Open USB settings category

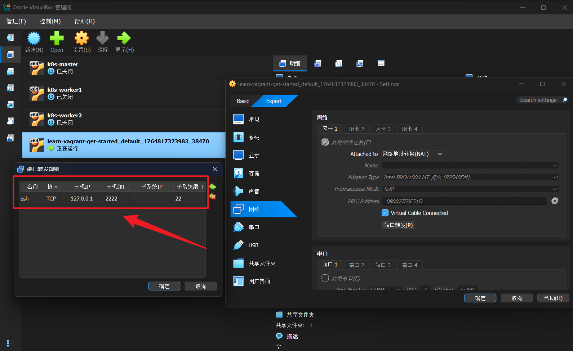(x=253, y=245)
